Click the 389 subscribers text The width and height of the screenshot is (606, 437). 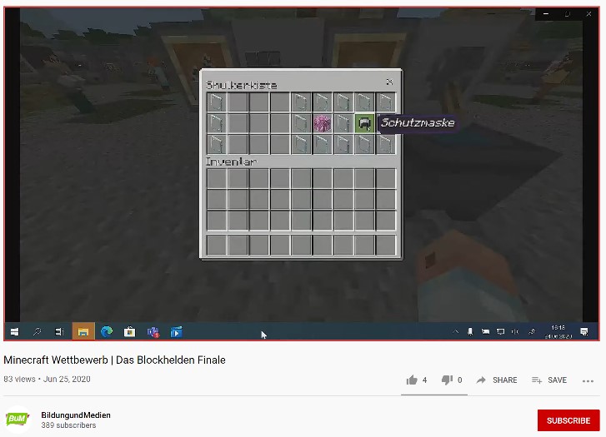68,425
